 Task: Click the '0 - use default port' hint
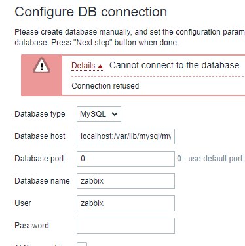click(210, 159)
